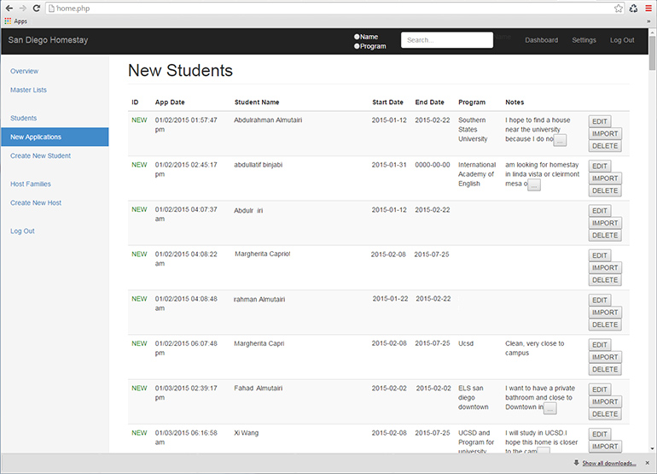This screenshot has height=474, width=657.
Task: Click into the Search text field
Action: click(x=446, y=40)
